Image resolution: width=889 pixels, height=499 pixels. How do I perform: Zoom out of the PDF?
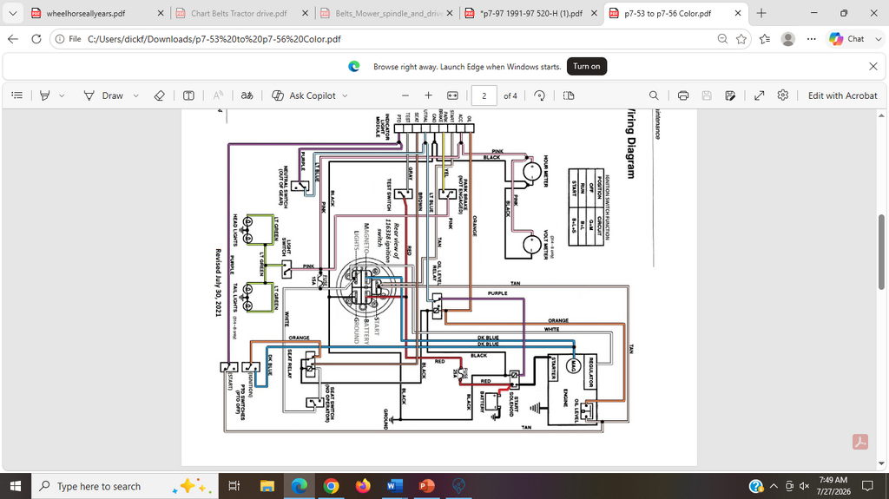(405, 95)
